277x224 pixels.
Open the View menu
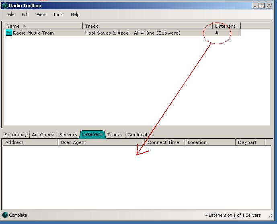[x=41, y=14]
